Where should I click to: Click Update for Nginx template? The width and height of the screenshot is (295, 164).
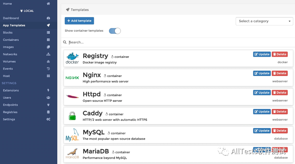(262, 73)
